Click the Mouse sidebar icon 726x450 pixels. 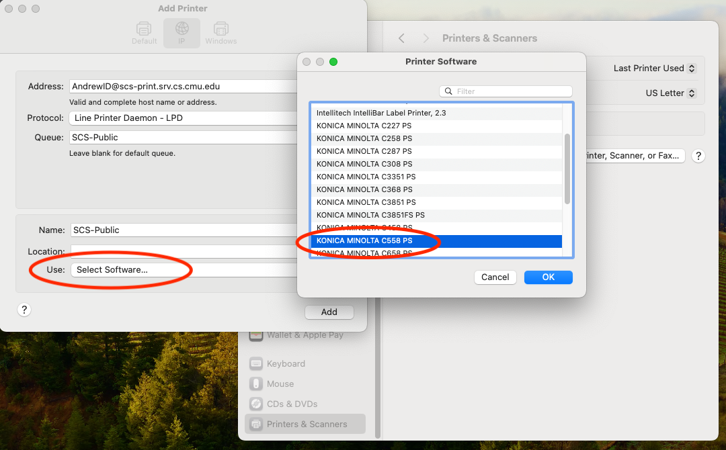256,384
